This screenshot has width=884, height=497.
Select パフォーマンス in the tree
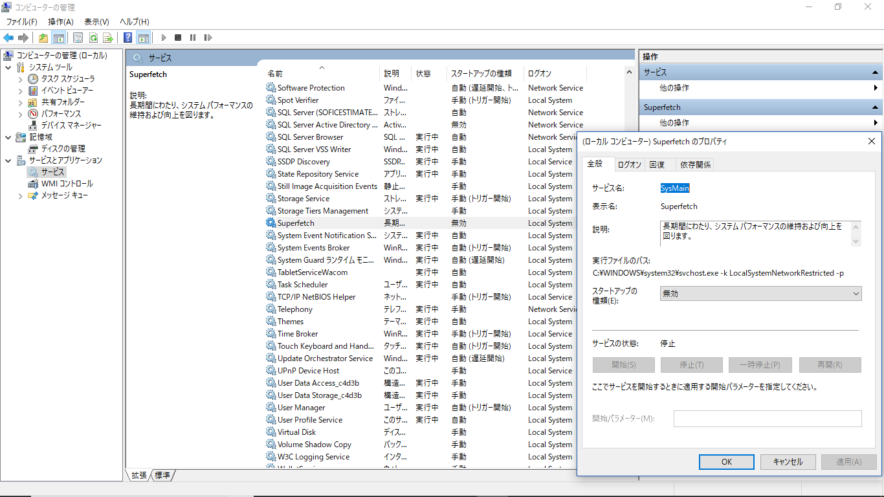pyautogui.click(x=61, y=113)
